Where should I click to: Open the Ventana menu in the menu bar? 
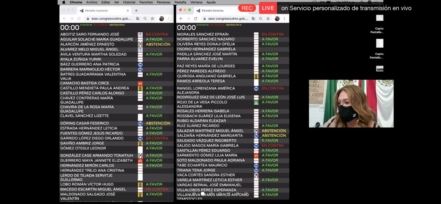tap(196, 2)
